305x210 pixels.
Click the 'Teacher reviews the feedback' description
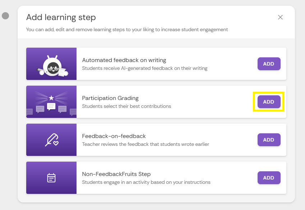point(145,144)
